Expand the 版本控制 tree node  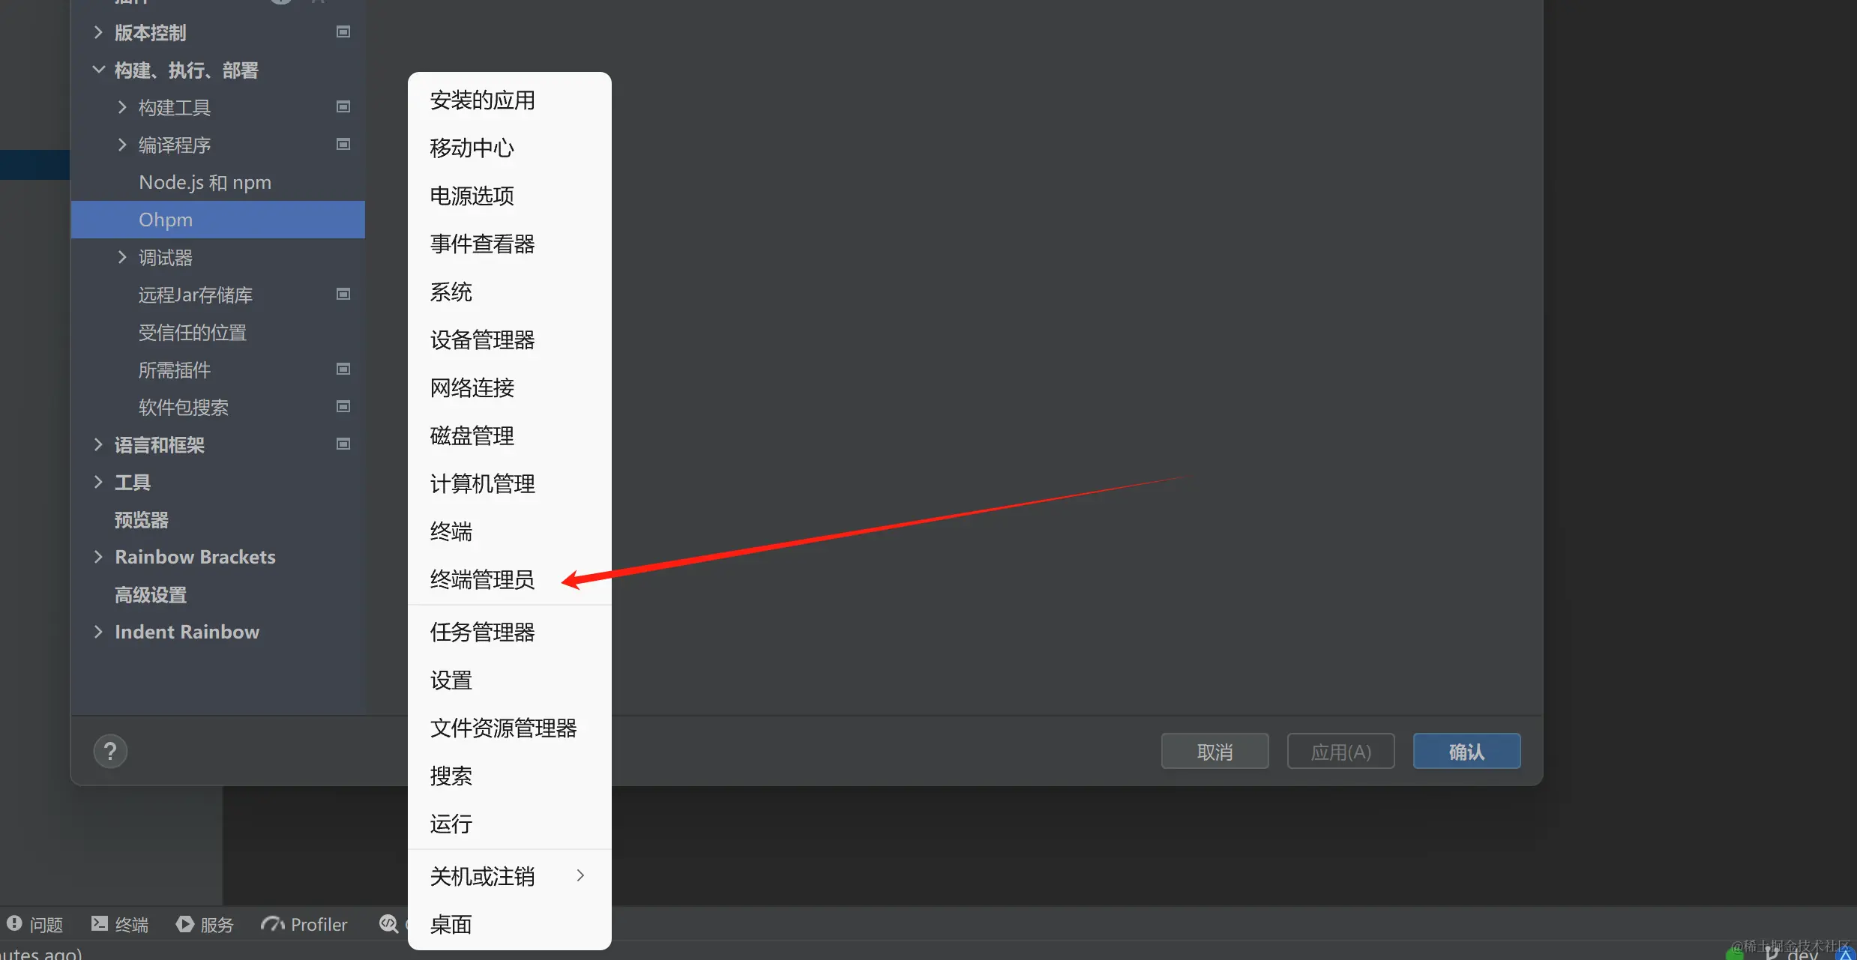pyautogui.click(x=98, y=32)
